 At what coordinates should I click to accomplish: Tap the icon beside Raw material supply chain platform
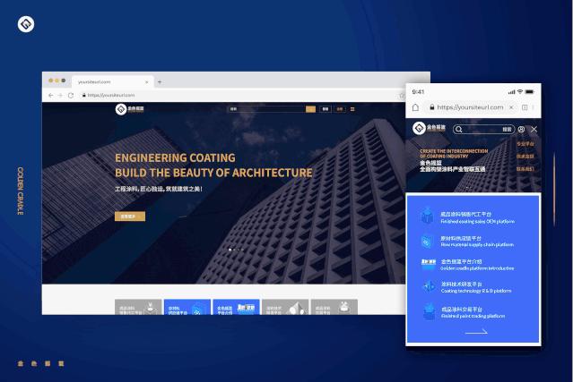tap(427, 242)
